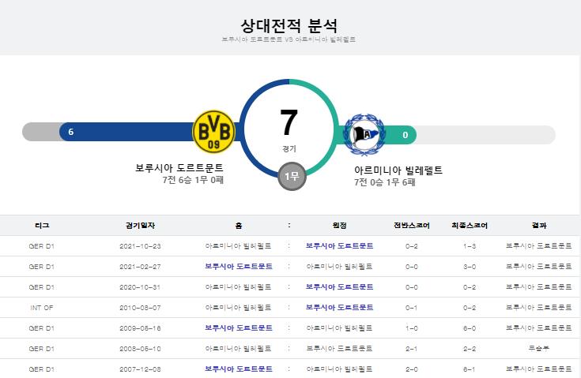581x378 pixels.
Task: Click away team 보루시아 도르트문트 in the 2020-10-31 row
Action: coord(339,287)
